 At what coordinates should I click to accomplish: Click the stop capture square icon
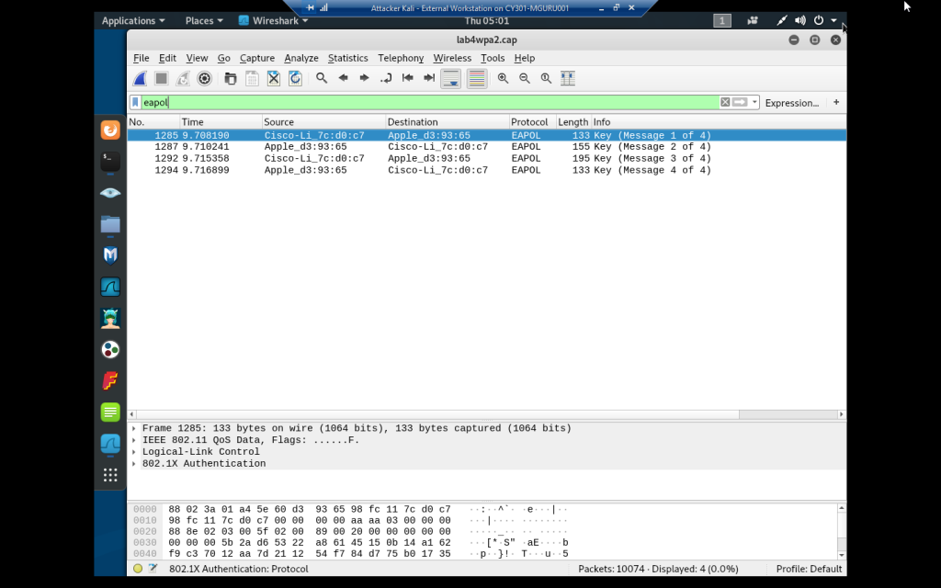(162, 79)
